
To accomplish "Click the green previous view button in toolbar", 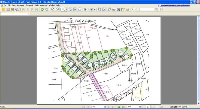I will coord(42,9).
